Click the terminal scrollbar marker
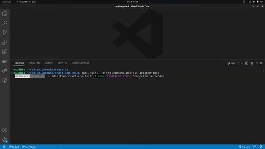Image resolution: width=265 pixels, height=149 pixels. tap(263, 71)
